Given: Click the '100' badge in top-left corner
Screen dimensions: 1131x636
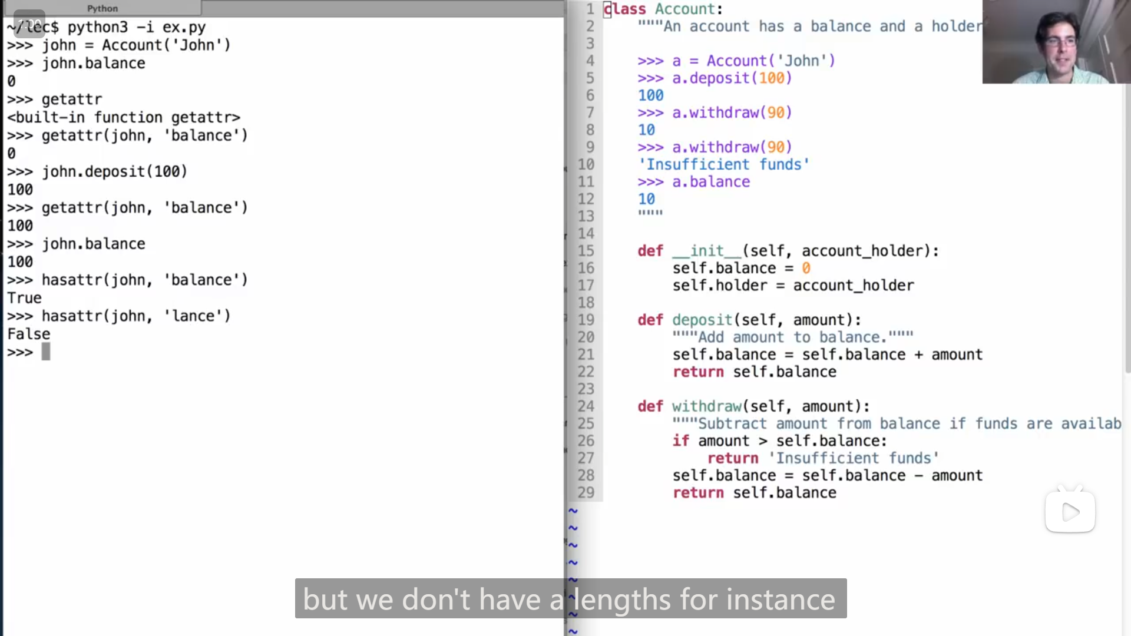Looking at the screenshot, I should coord(29,24).
